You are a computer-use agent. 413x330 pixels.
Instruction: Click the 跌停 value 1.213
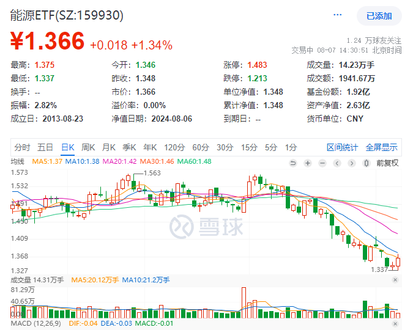[258, 78]
